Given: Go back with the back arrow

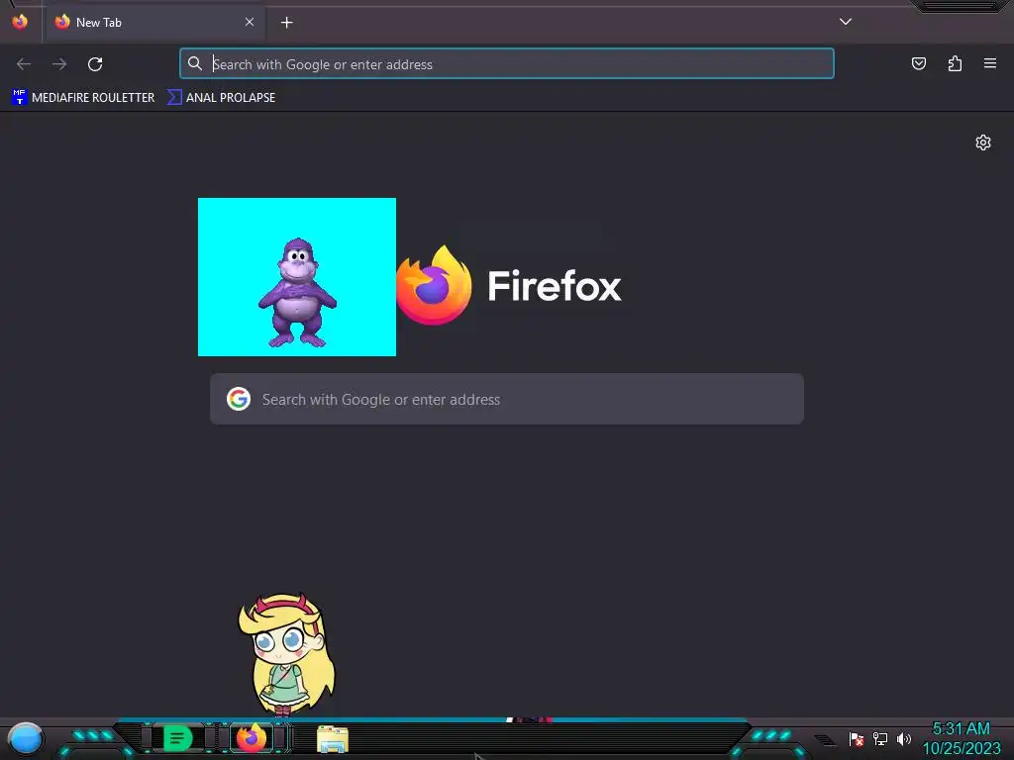Looking at the screenshot, I should [x=24, y=64].
